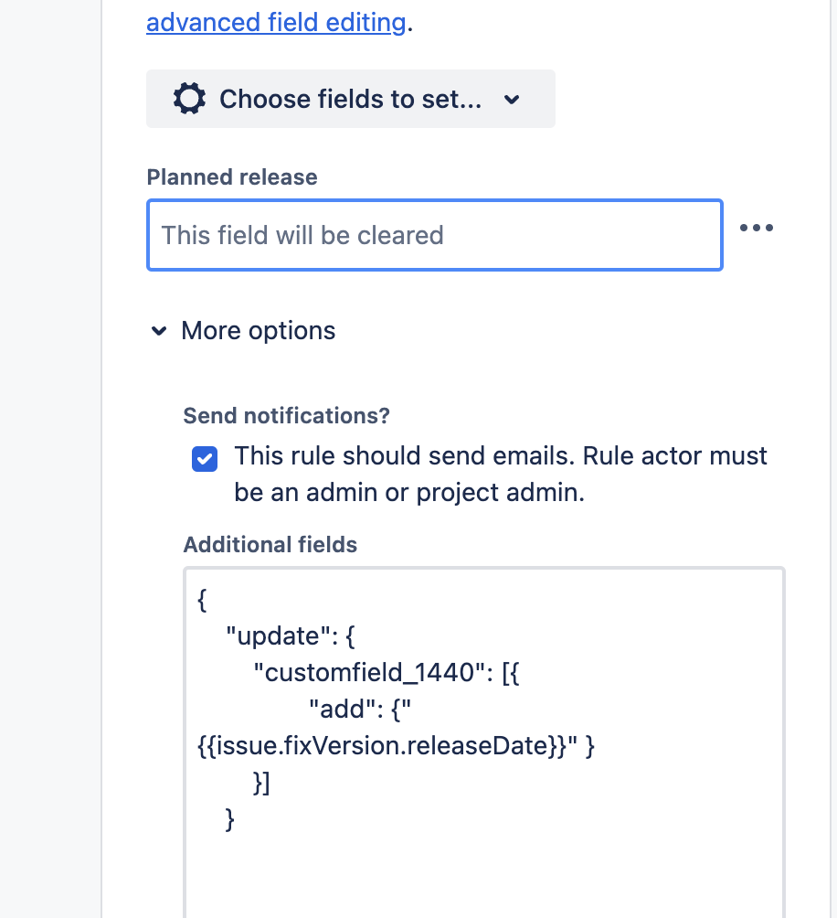
Task: Click the settings cog in the fields button
Action: coord(188,99)
